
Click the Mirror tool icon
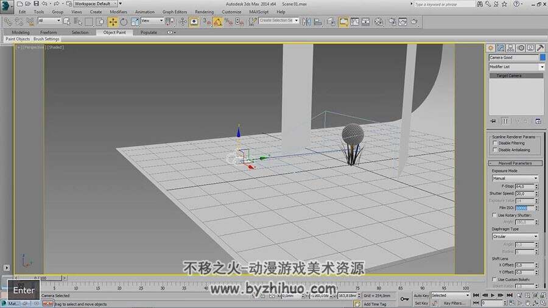[x=306, y=22]
